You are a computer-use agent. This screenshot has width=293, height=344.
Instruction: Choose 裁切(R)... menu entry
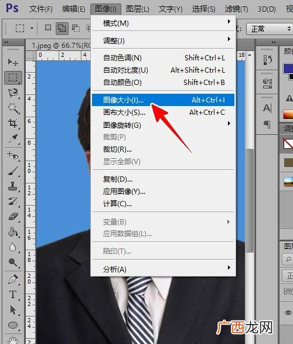(163, 149)
